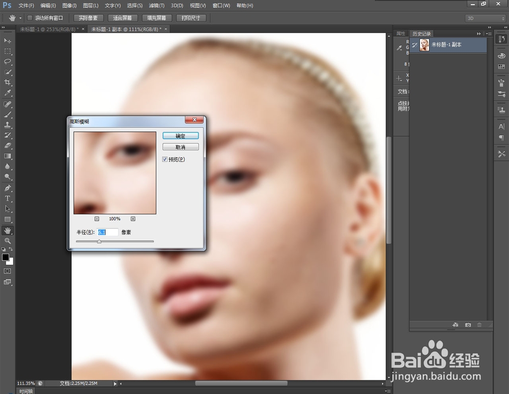Select the Blur tool

(x=7, y=166)
